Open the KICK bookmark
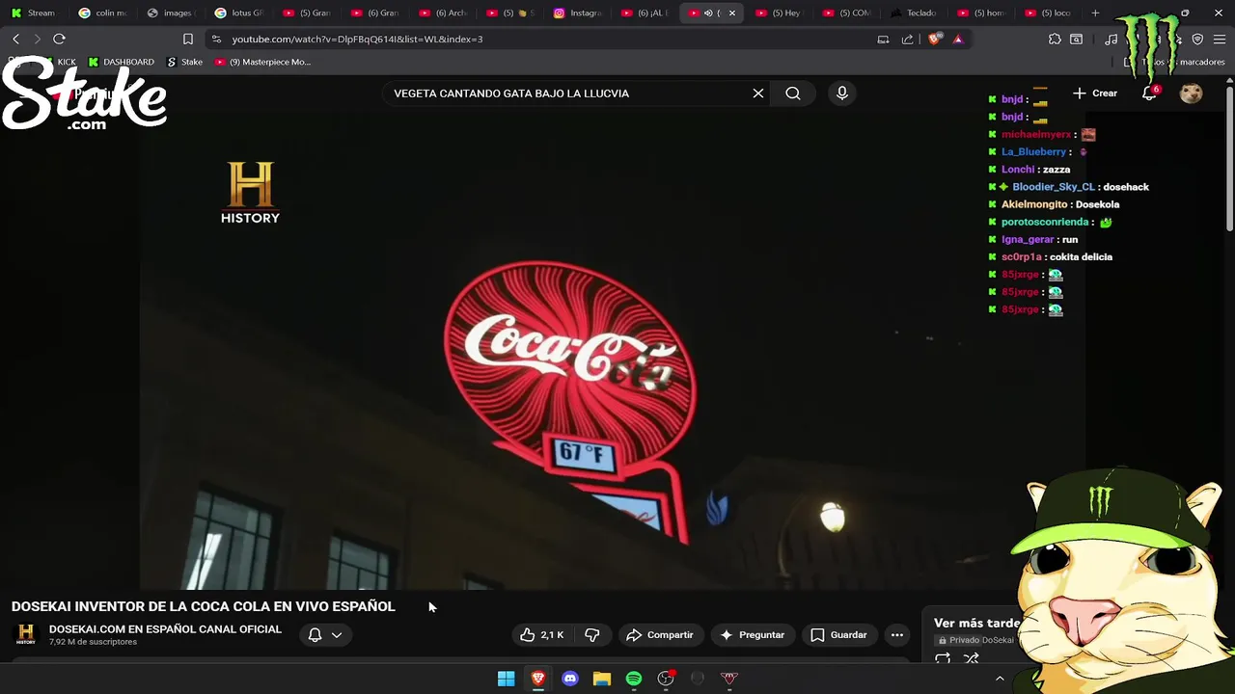 pos(59,62)
